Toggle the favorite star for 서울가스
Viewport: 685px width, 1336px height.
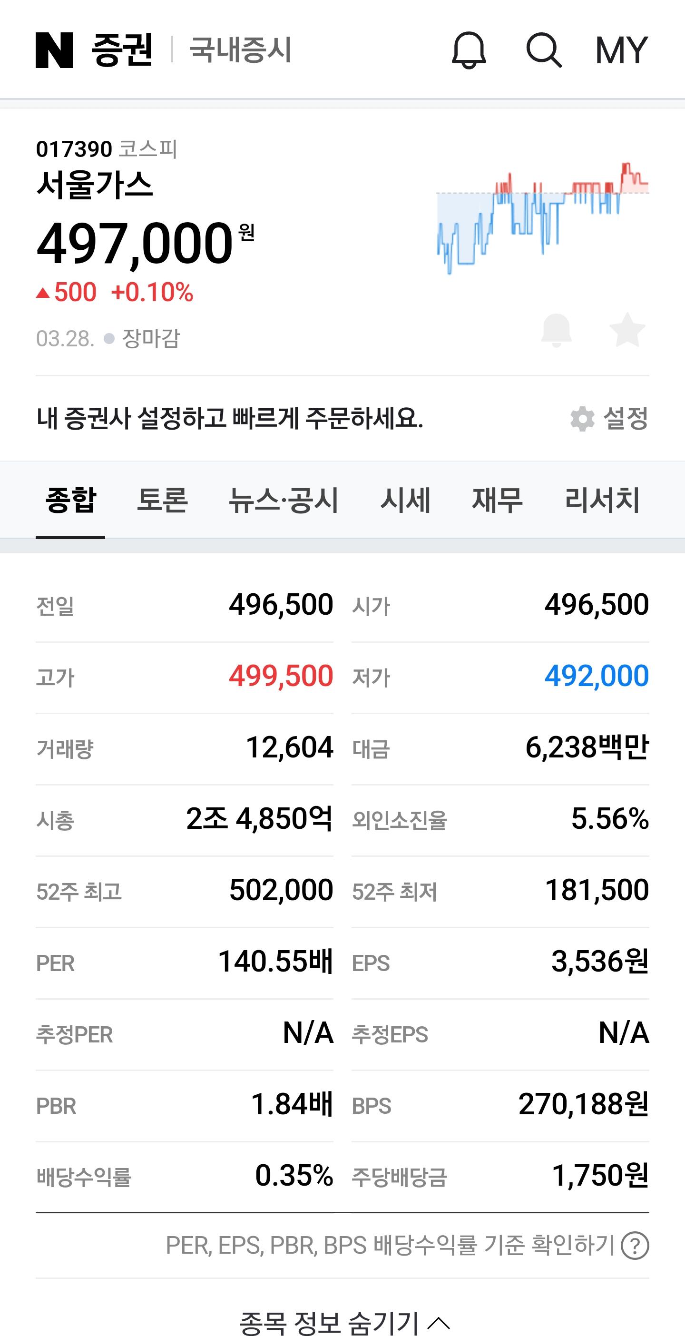(x=627, y=330)
